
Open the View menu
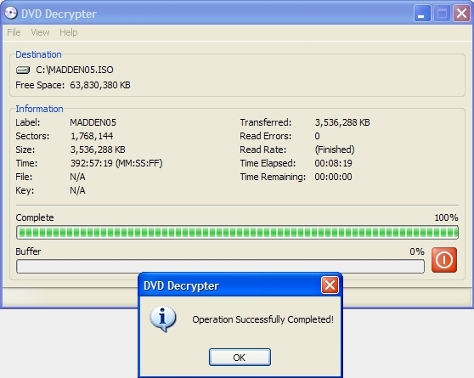point(40,32)
